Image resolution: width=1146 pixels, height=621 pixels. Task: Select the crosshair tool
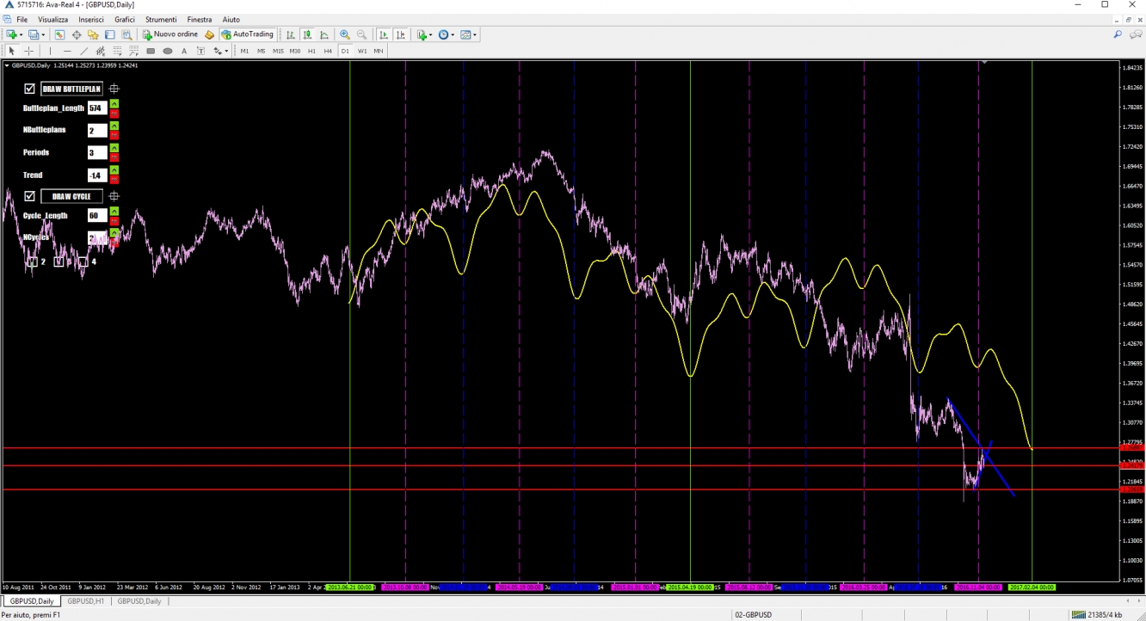pos(28,51)
